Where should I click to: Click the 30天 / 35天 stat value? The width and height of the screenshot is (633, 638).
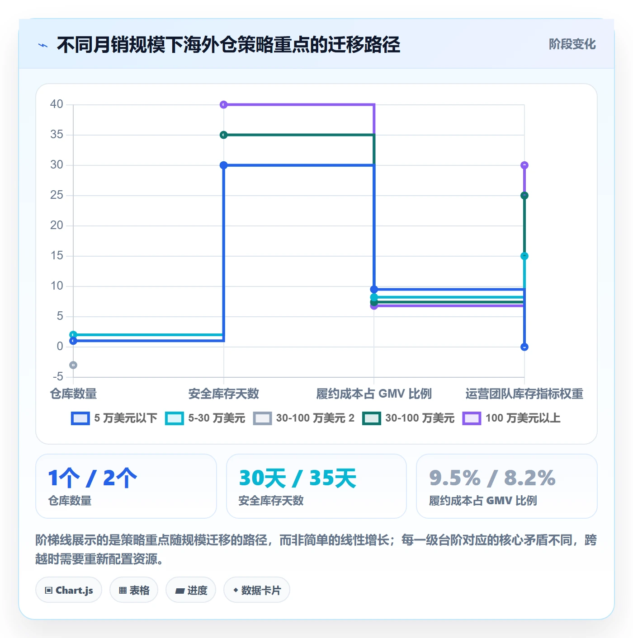[298, 478]
